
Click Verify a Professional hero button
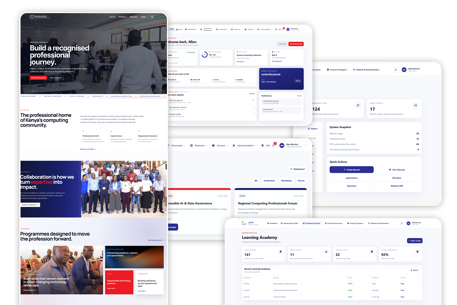[x=56, y=78]
